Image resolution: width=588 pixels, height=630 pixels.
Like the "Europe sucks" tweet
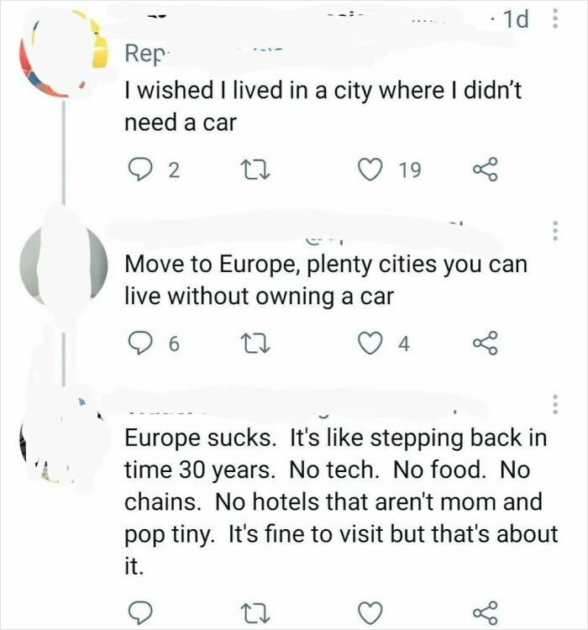(370, 612)
